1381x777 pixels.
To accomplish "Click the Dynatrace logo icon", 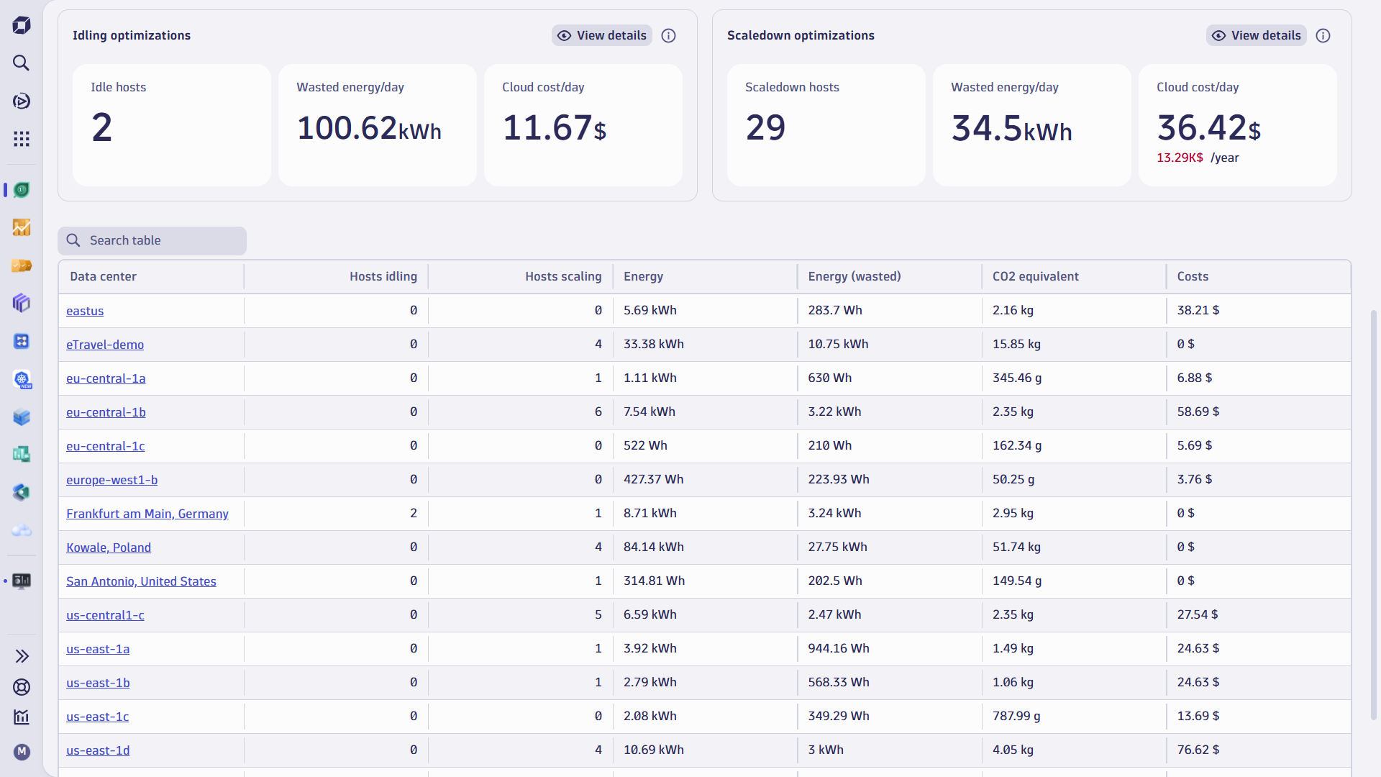I will point(22,26).
